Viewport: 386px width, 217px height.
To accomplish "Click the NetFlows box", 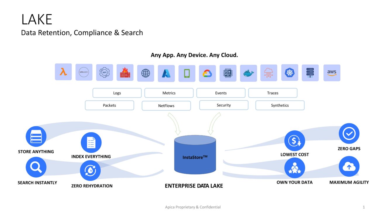I will coord(166,106).
